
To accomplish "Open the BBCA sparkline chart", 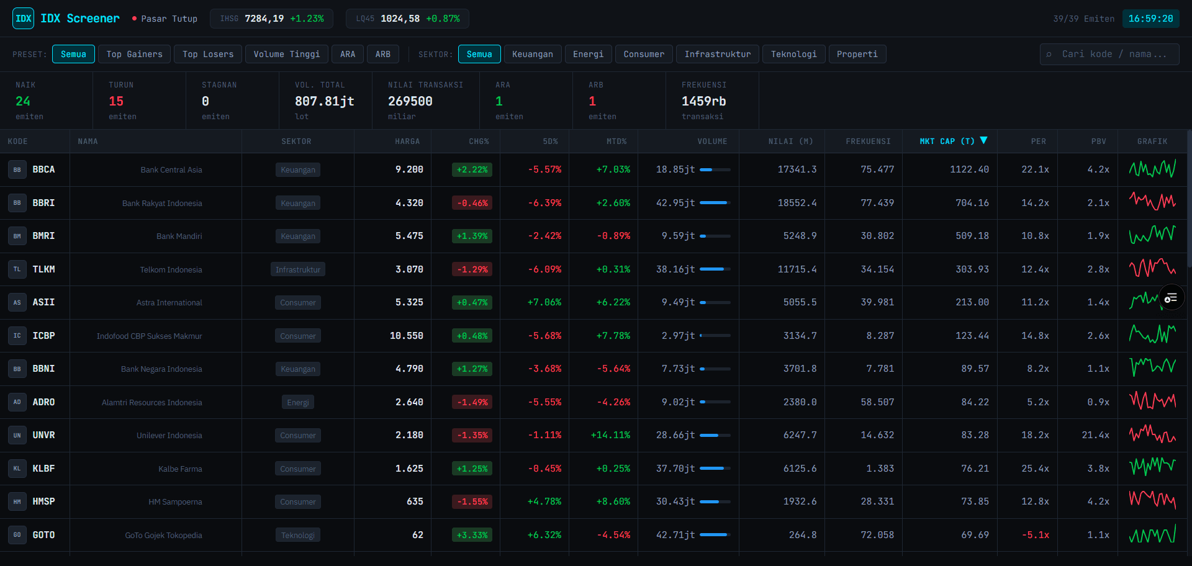I will 1152,169.
